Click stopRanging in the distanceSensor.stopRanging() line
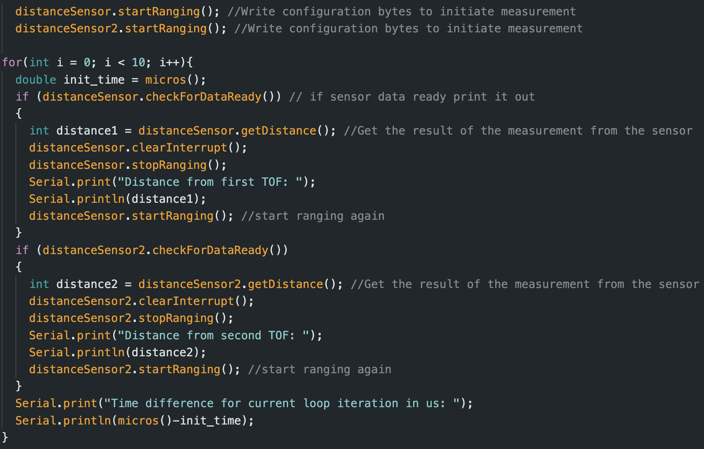704x449 pixels. coord(169,165)
